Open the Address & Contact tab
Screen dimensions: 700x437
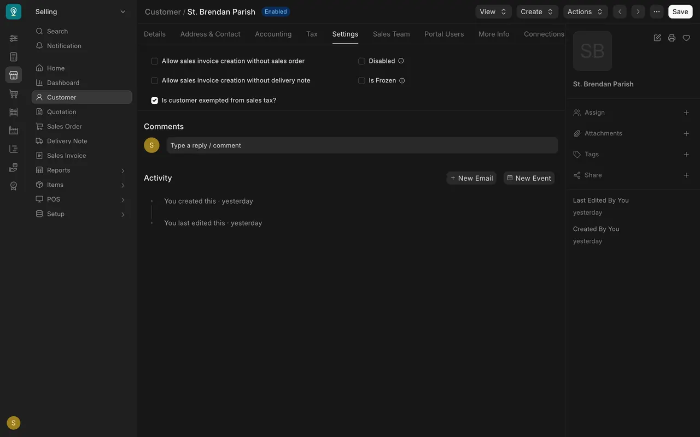211,34
